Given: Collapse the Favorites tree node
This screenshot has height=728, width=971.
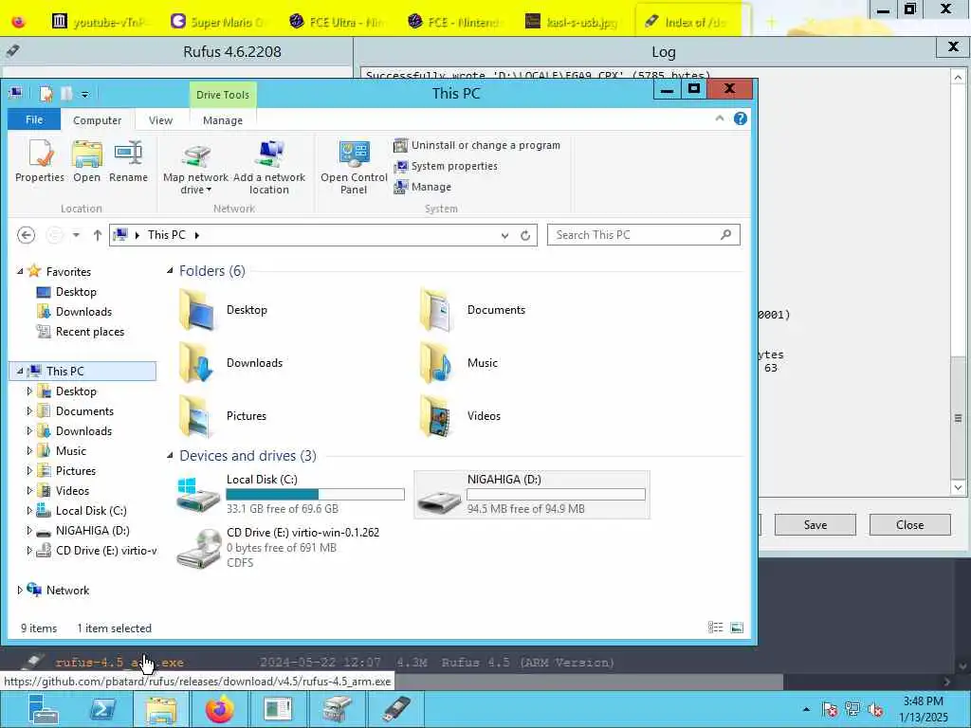Looking at the screenshot, I should point(20,271).
